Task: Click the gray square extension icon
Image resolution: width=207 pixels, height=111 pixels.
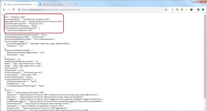Action: (x=177, y=10)
